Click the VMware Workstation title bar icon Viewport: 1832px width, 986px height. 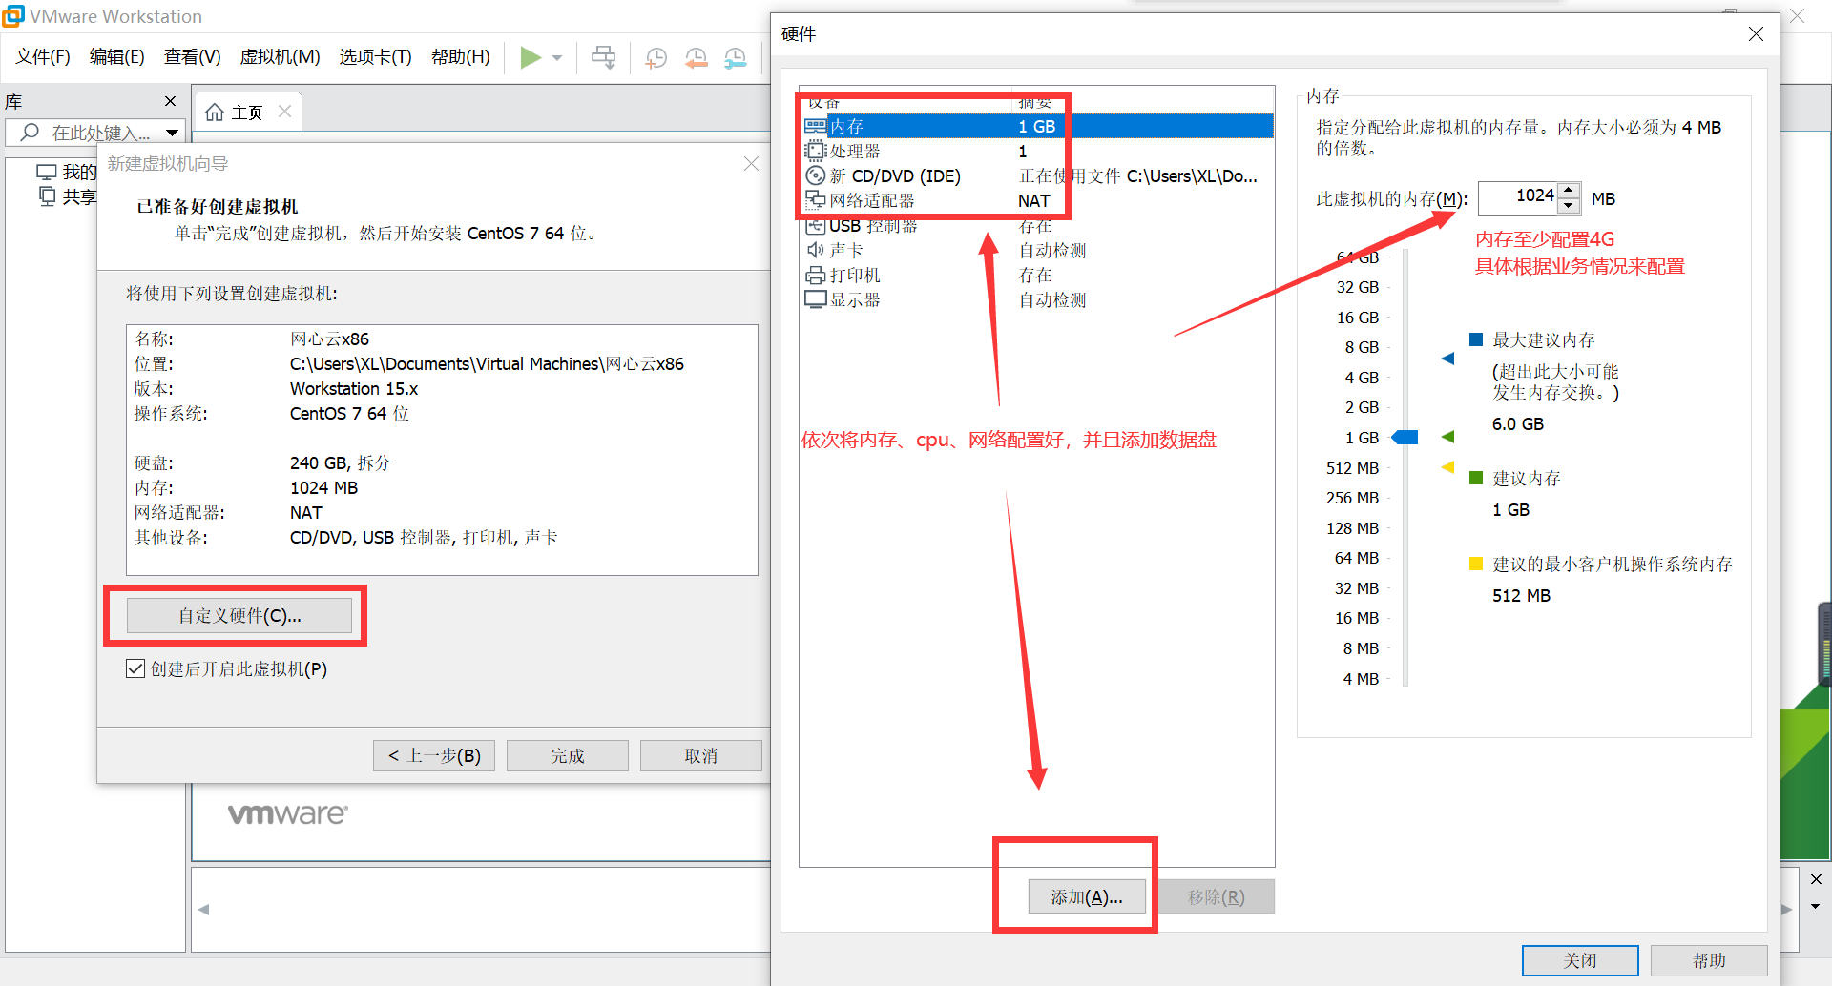pyautogui.click(x=12, y=15)
